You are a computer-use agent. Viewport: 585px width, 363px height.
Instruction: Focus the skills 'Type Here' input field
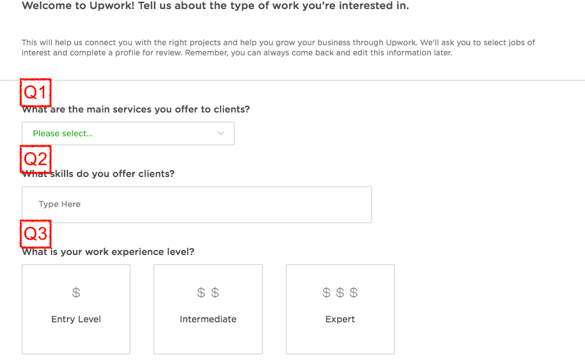(196, 204)
